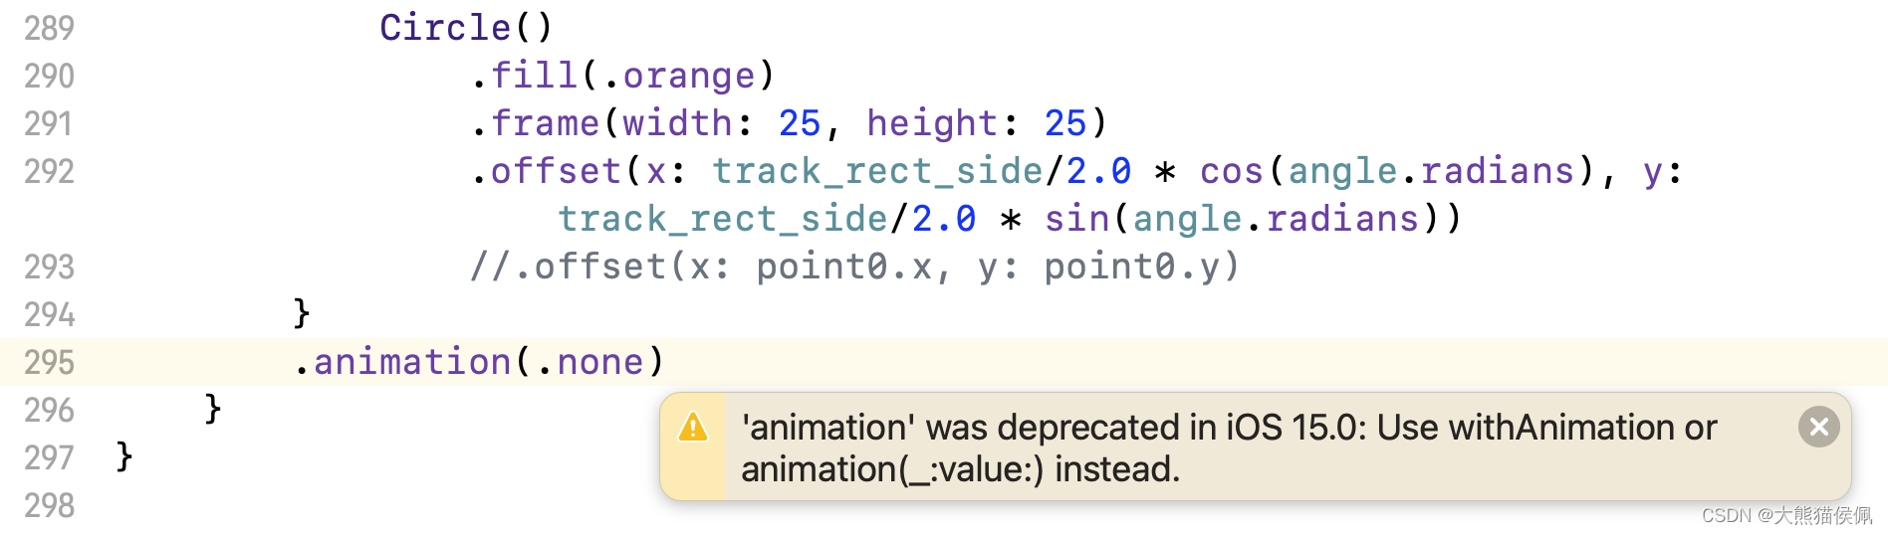The height and width of the screenshot is (535, 1888).
Task: Click the cos function call
Action: click(x=1231, y=171)
